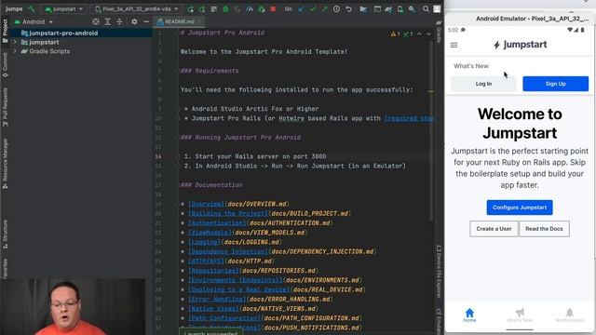Click Jumpstart logo in emulator header
This screenshot has width=596, height=335.
520,45
